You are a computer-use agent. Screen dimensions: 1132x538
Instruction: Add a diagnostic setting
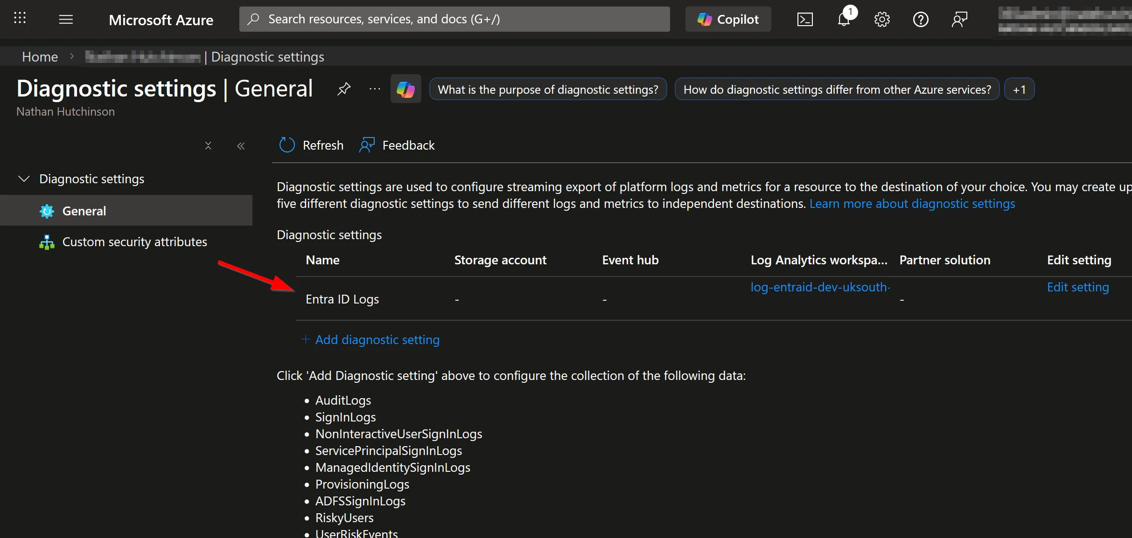tap(370, 340)
